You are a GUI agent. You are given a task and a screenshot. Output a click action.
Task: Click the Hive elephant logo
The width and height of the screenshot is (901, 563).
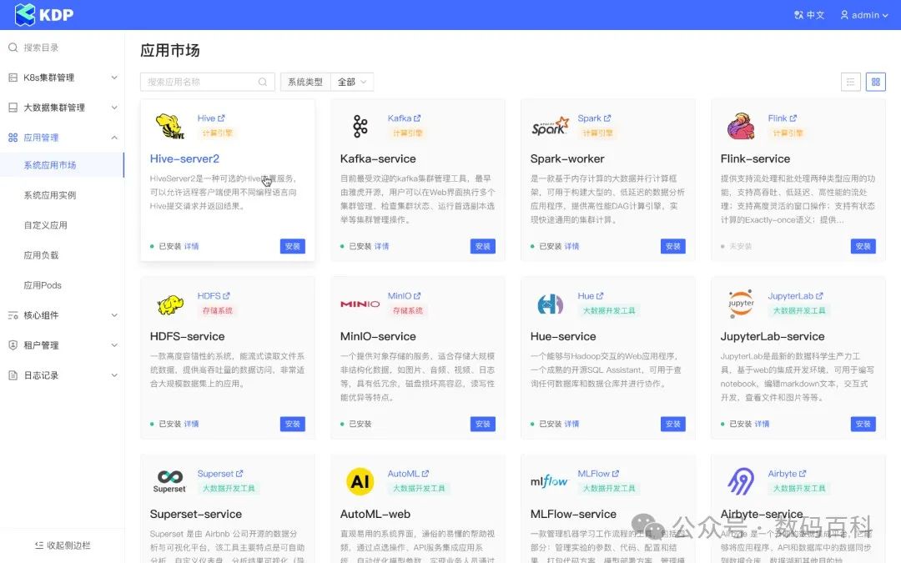click(x=170, y=127)
